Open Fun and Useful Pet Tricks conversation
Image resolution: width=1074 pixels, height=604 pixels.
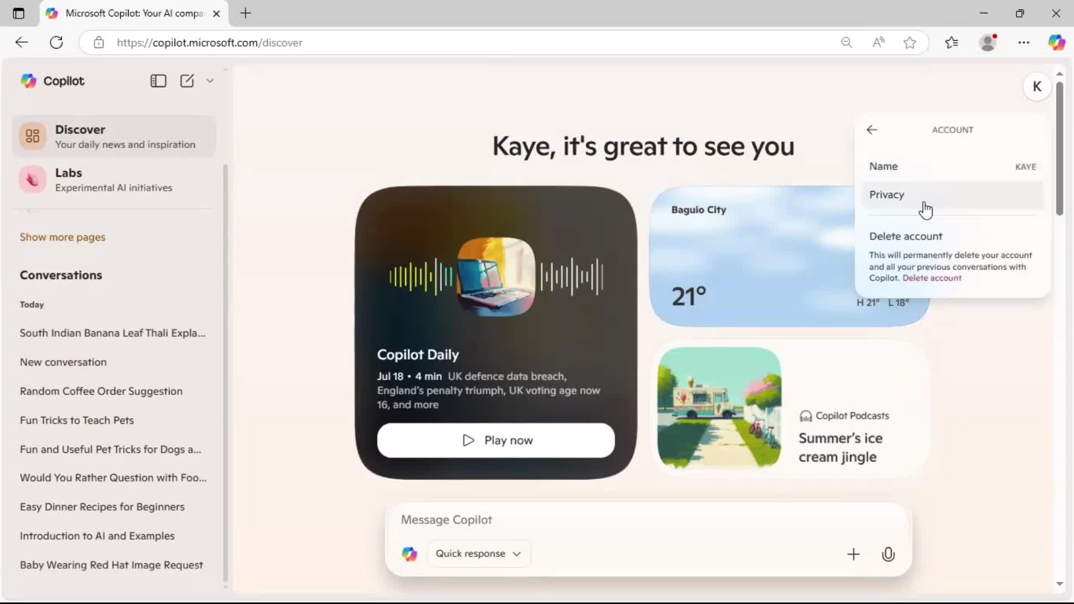(x=111, y=449)
